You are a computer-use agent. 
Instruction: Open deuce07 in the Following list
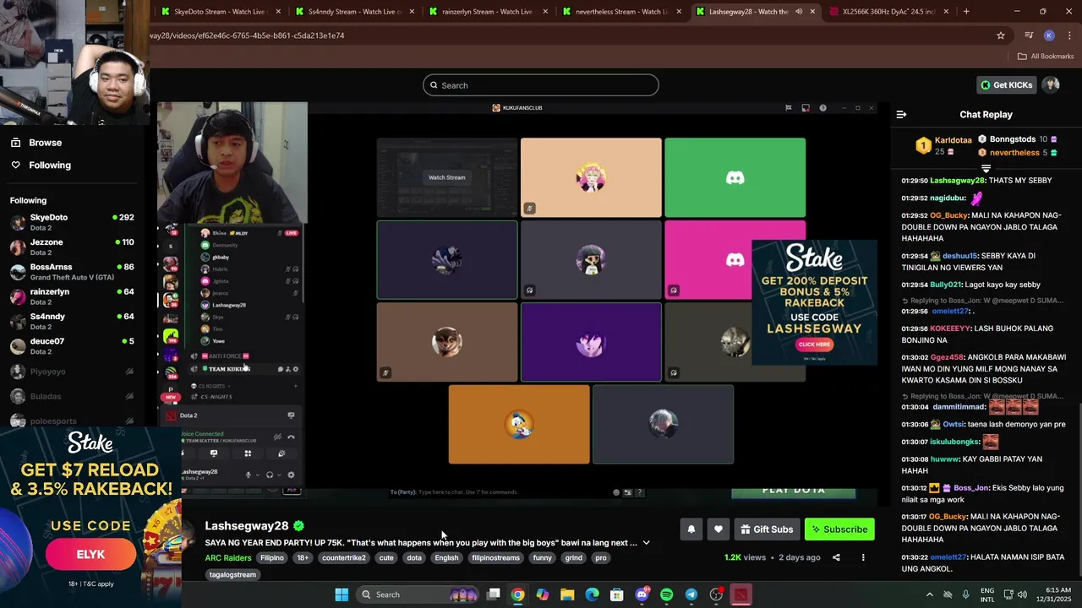72,346
